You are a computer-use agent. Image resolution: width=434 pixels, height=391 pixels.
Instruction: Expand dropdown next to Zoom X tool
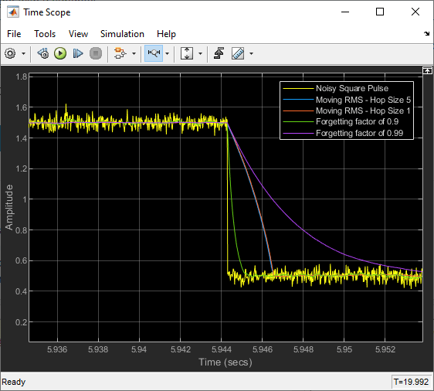(x=167, y=54)
